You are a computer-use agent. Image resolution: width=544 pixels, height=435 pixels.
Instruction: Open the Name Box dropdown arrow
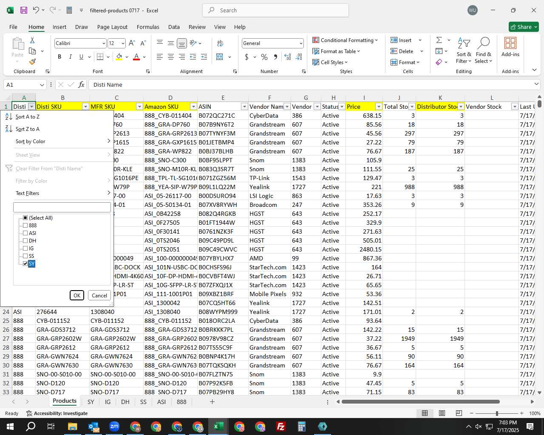click(x=42, y=85)
